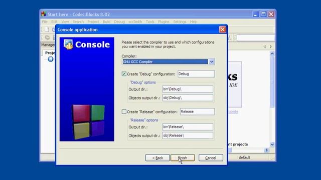Screen dimensions: 321x180
Task: Click the vertical scrollbar thumb in Start page
Action: (272, 81)
